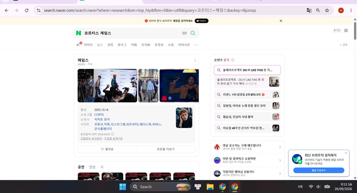This screenshot has height=193, width=357.
Task: Open the 인스타그램 site link
Action: pos(118,124)
